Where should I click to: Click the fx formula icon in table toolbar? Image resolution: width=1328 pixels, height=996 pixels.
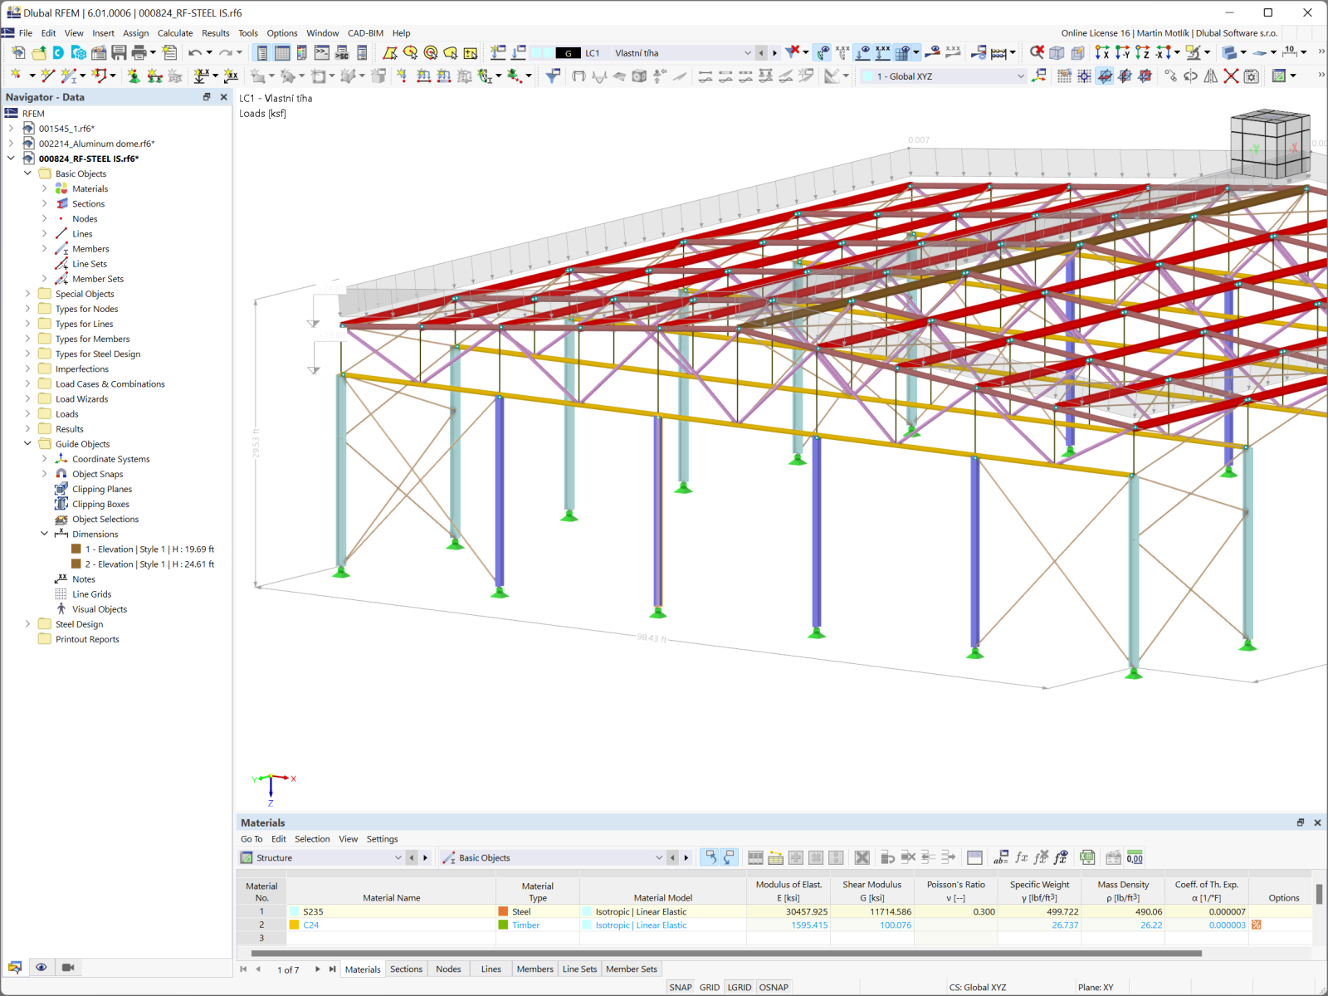point(1022,857)
